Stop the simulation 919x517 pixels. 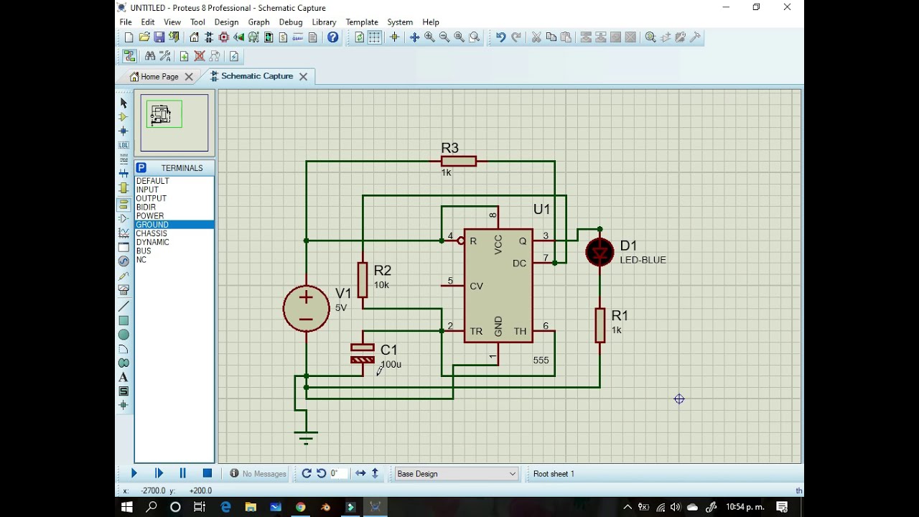[207, 473]
